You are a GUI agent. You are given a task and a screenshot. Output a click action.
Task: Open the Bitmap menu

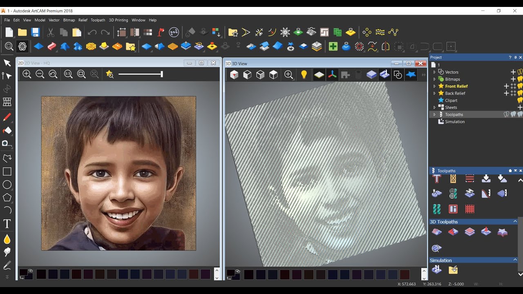[x=69, y=20]
